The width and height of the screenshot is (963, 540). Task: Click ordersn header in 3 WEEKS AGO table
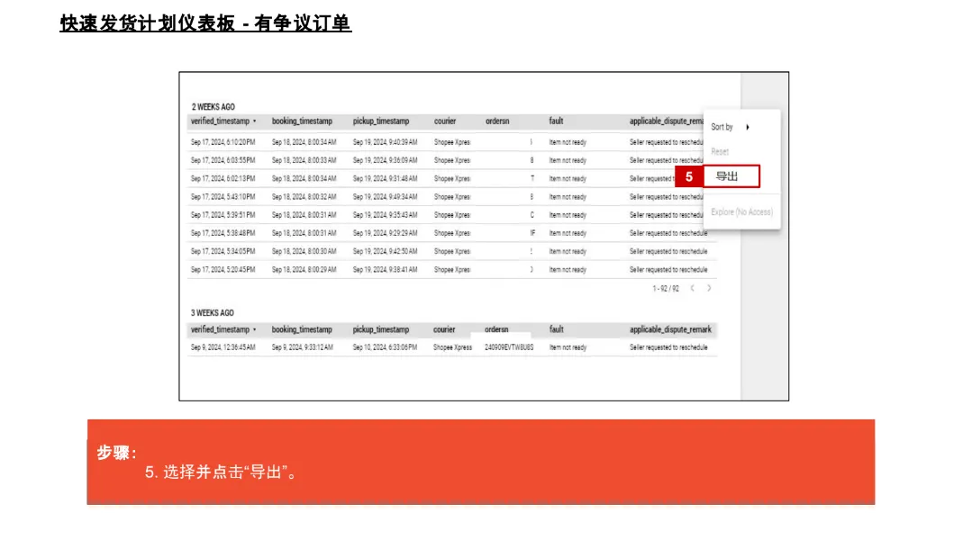[496, 329]
